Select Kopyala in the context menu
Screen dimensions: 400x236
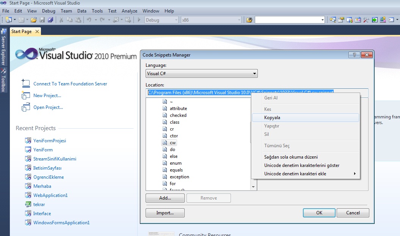pyautogui.click(x=306, y=118)
